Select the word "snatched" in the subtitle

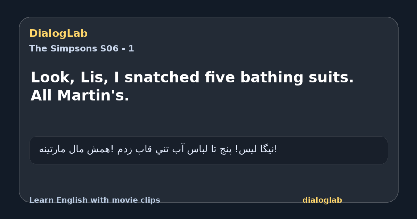tap(162, 78)
